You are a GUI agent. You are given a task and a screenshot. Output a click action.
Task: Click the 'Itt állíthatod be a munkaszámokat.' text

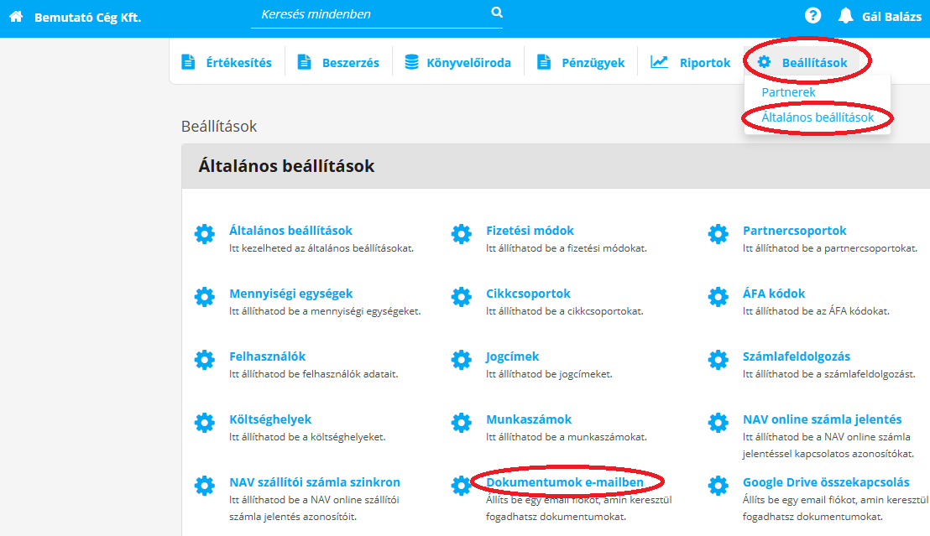(567, 437)
